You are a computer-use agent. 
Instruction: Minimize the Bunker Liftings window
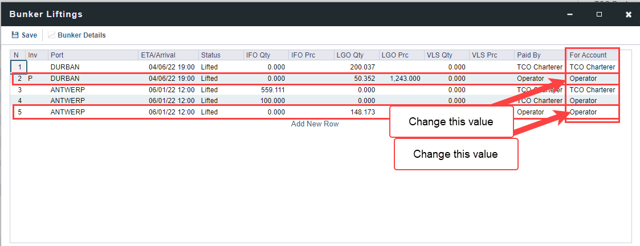coord(569,14)
